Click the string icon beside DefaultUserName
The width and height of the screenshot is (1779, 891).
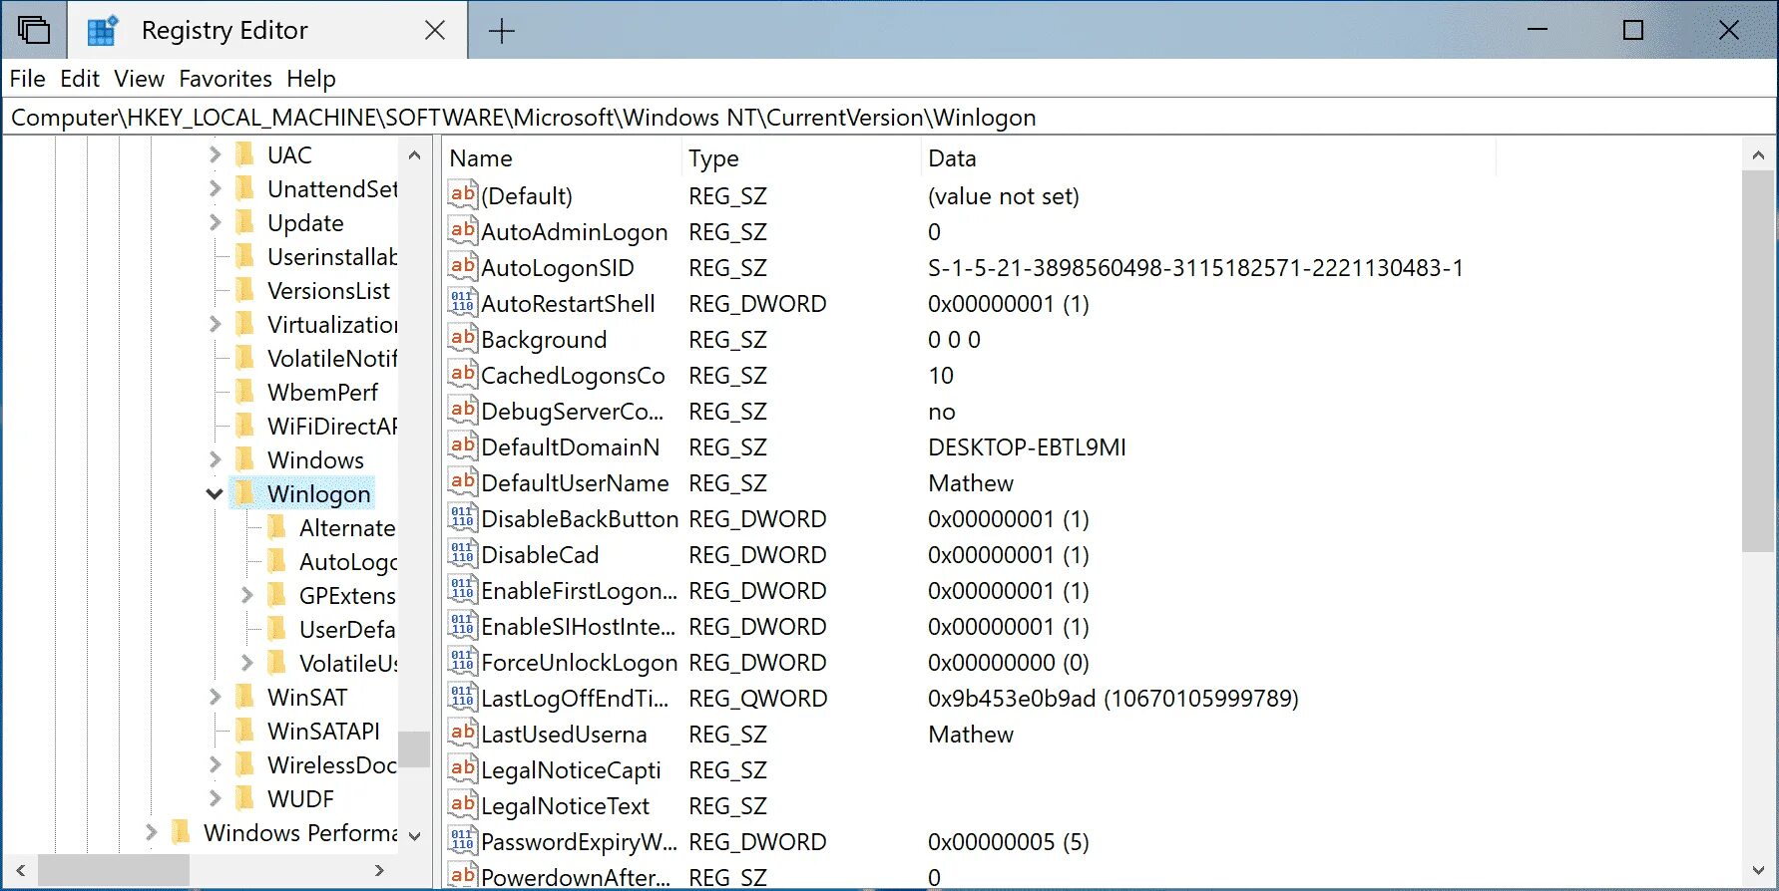[462, 482]
